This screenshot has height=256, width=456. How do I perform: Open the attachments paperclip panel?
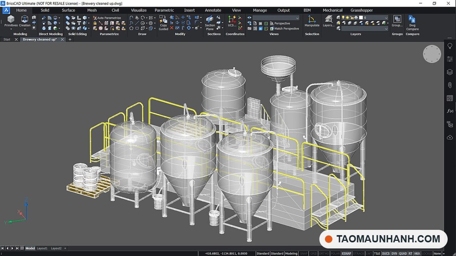pos(450,85)
